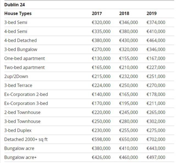Click One-bed apartment row label
Screen dimensions: 176x163
tap(24, 58)
